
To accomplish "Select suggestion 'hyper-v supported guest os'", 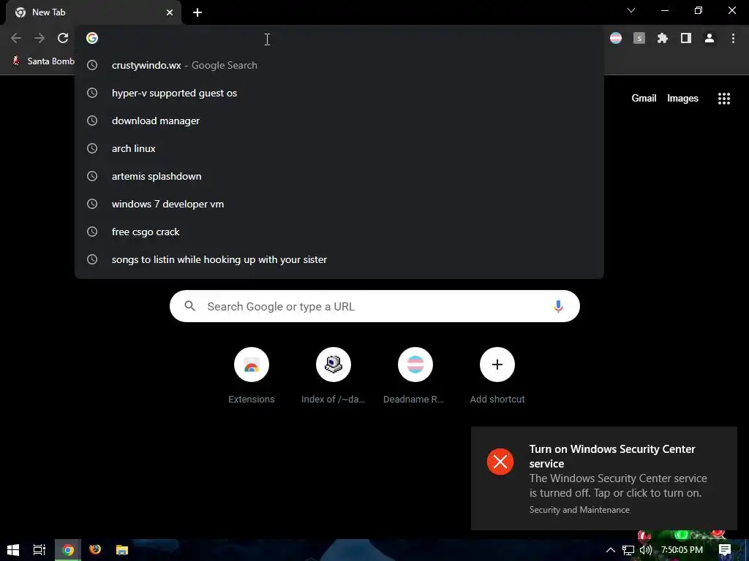I will coord(339,93).
